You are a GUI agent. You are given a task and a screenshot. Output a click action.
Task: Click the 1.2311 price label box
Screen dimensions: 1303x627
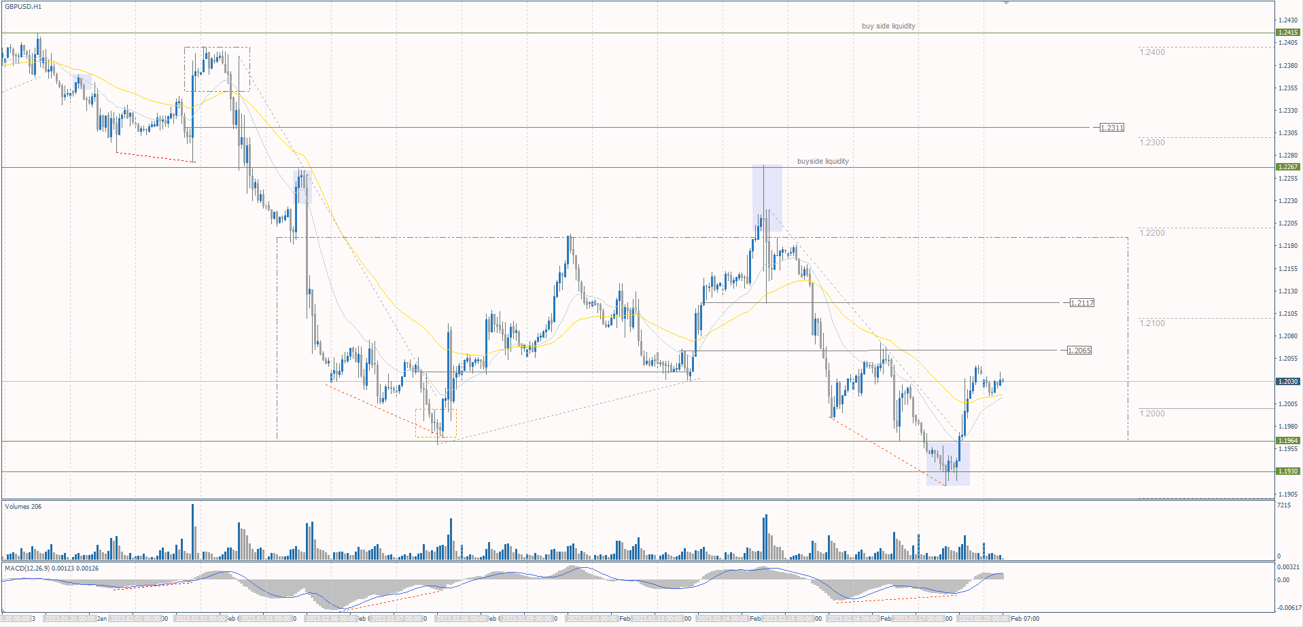coord(1112,128)
